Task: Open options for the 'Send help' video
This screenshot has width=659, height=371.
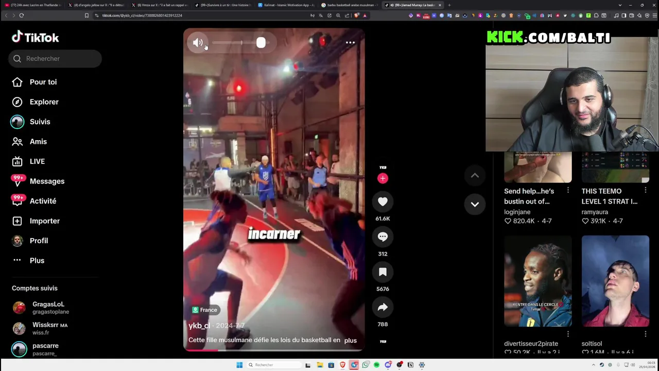Action: click(568, 191)
